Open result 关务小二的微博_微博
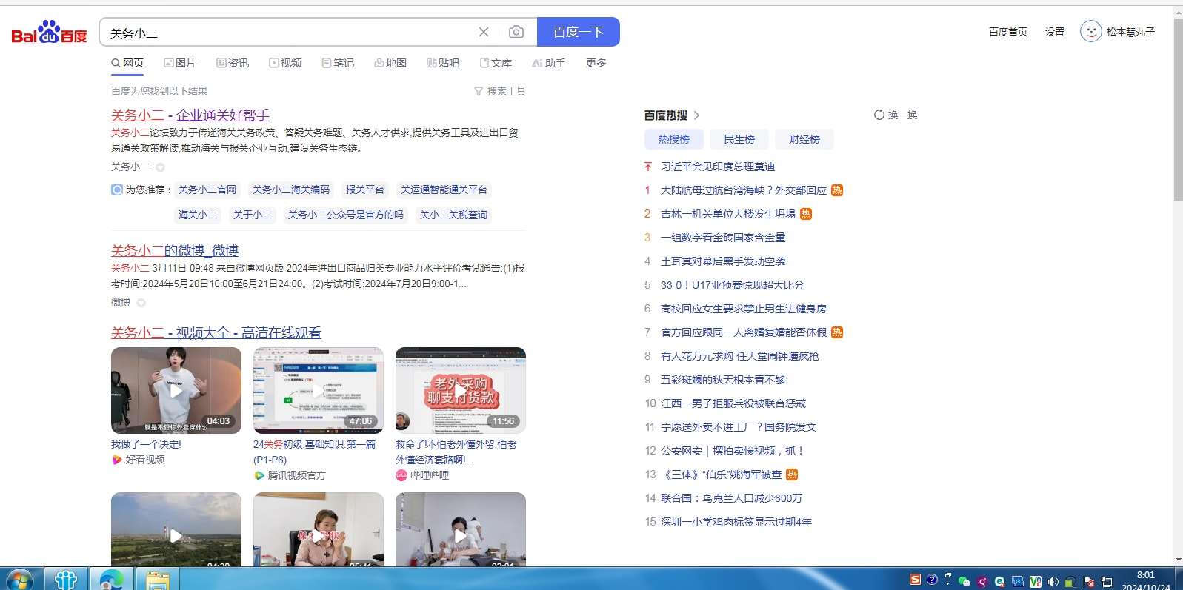 [175, 250]
